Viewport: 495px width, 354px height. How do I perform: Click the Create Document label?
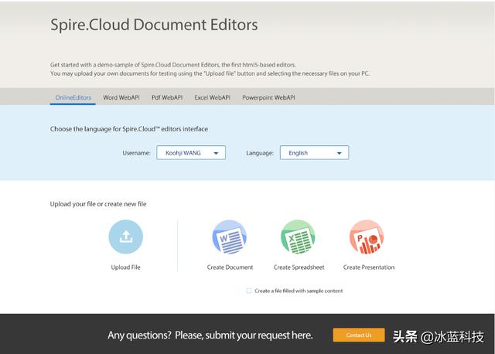[230, 267]
